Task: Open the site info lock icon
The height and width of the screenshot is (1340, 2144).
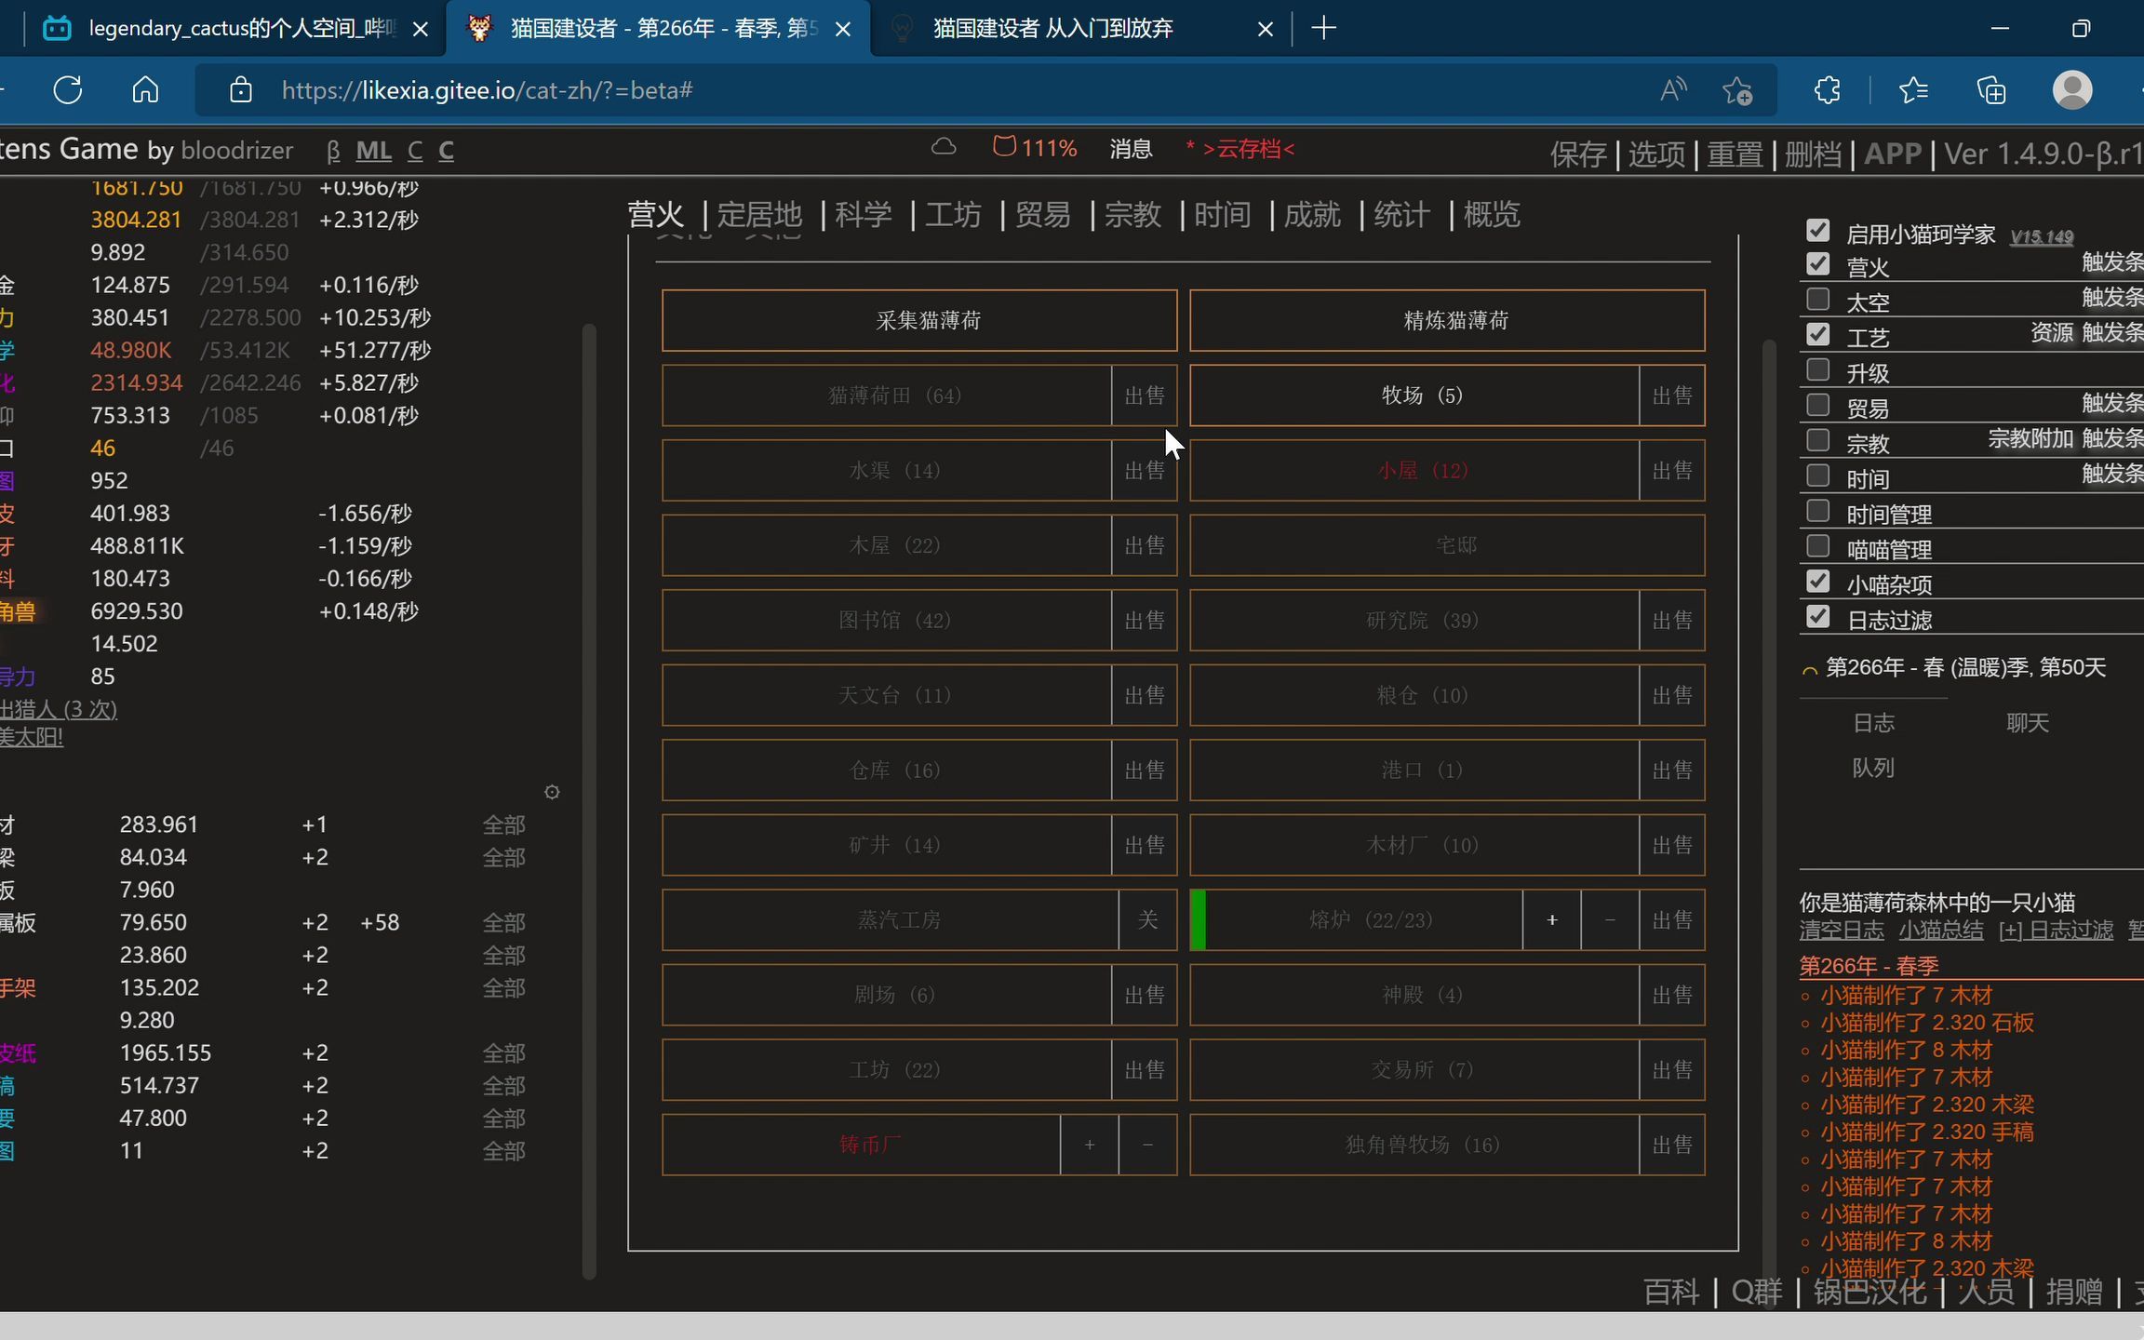Action: click(x=241, y=90)
